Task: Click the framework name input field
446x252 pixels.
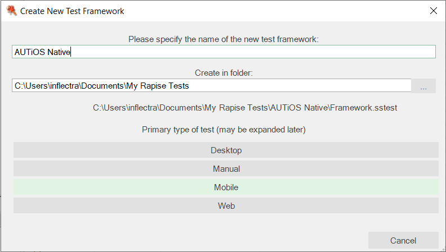Action: pyautogui.click(x=253, y=52)
